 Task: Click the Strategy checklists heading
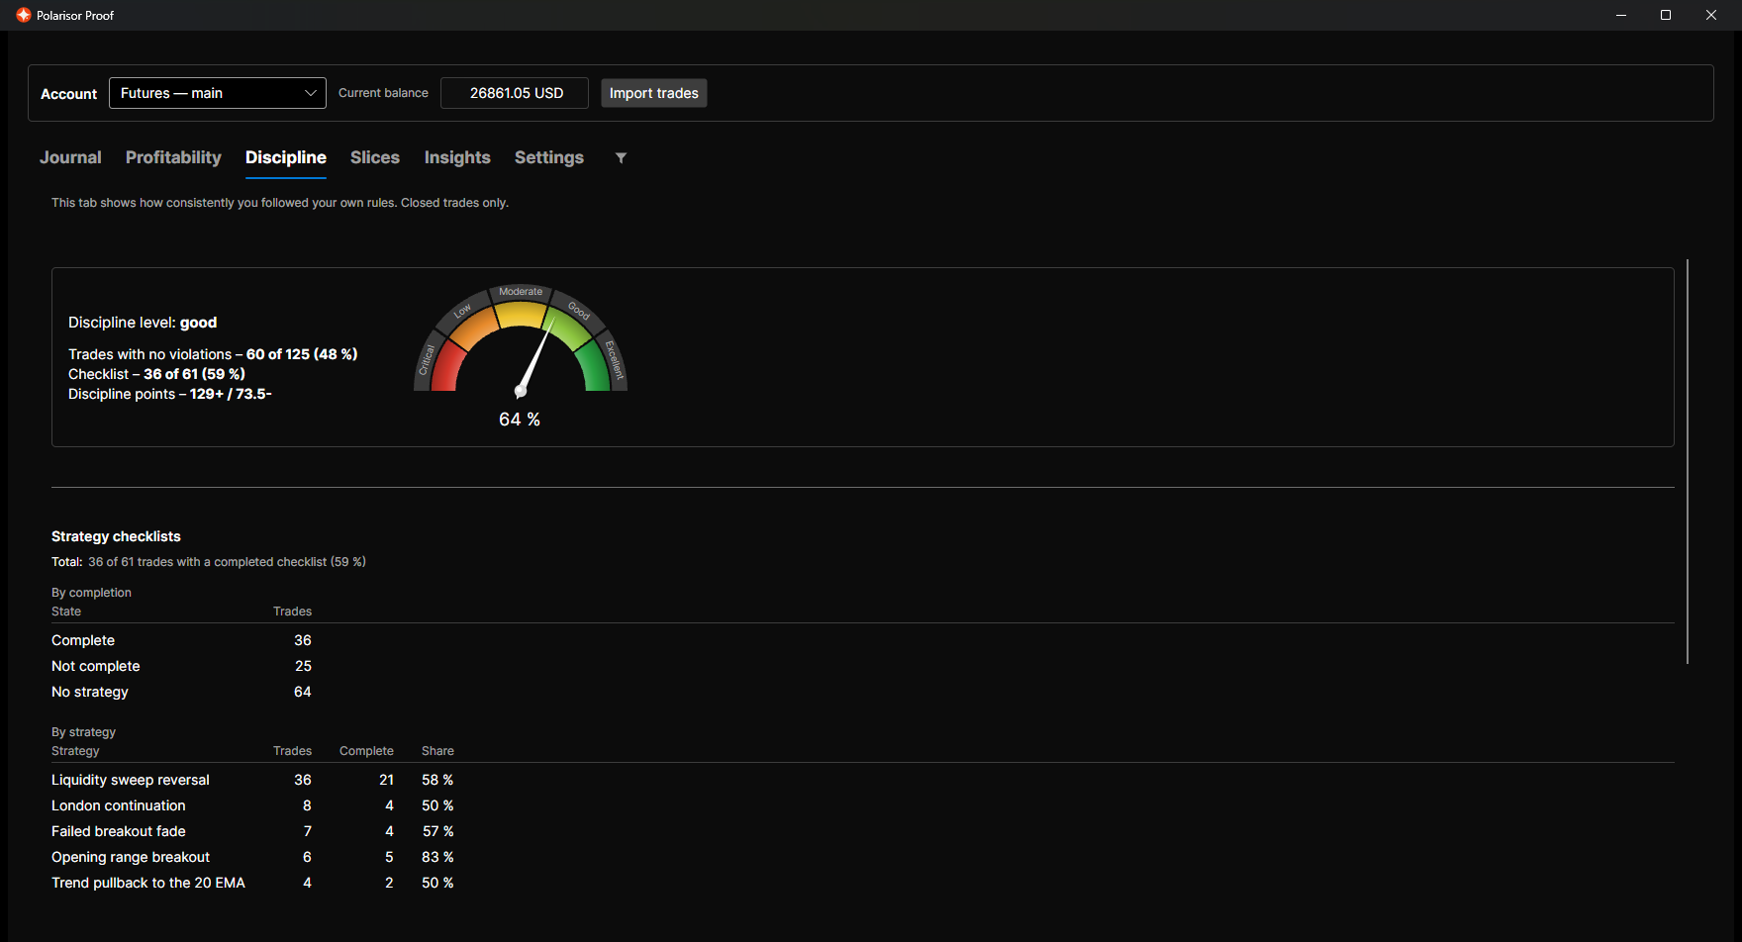[x=116, y=536]
